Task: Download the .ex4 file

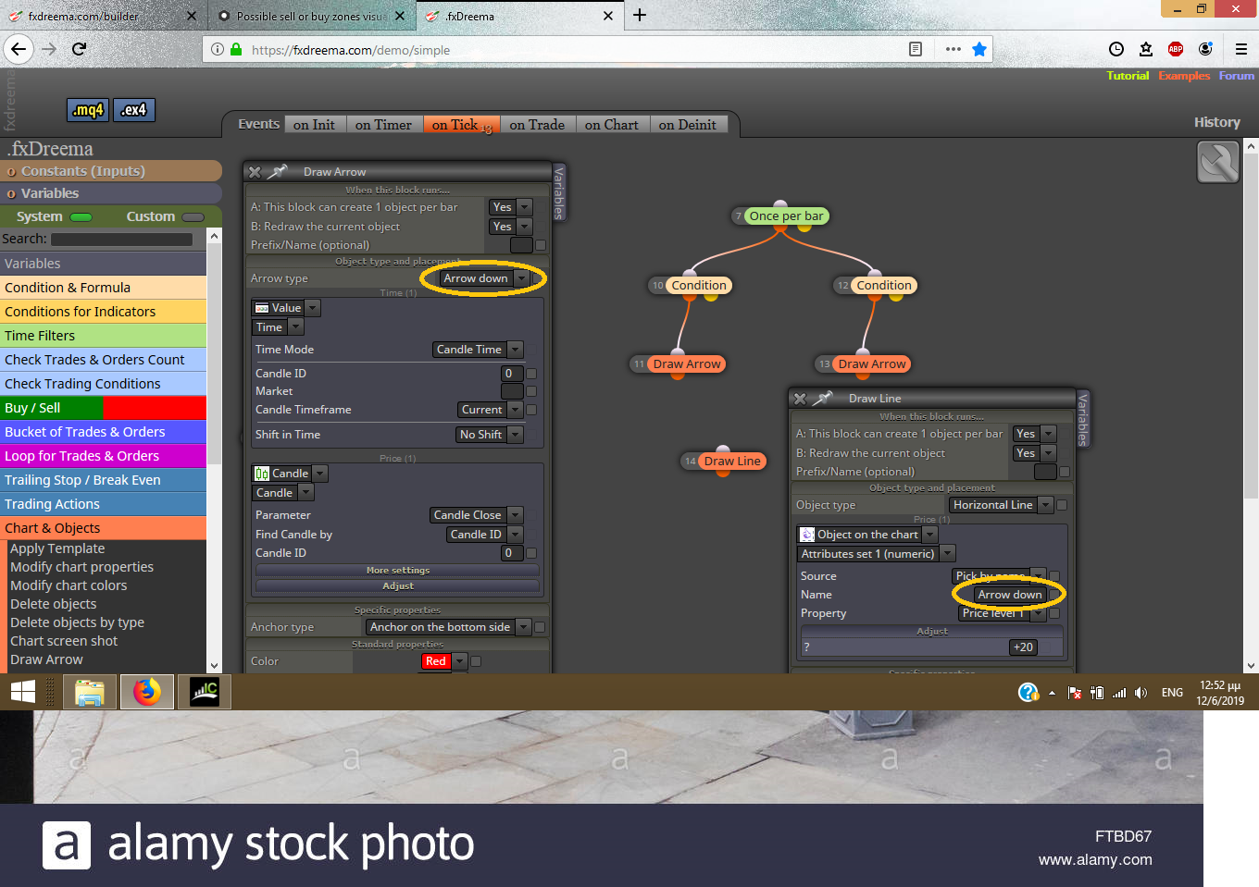Action: (x=134, y=110)
